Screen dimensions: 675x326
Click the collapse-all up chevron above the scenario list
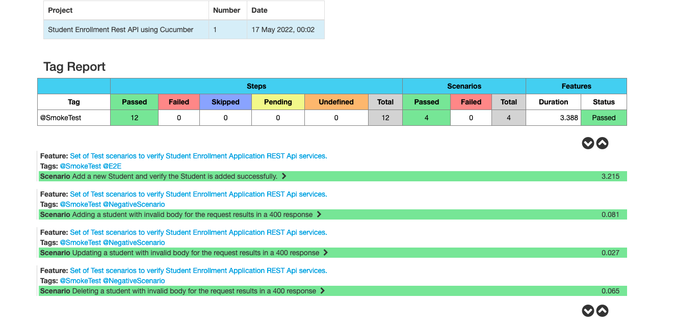[602, 143]
